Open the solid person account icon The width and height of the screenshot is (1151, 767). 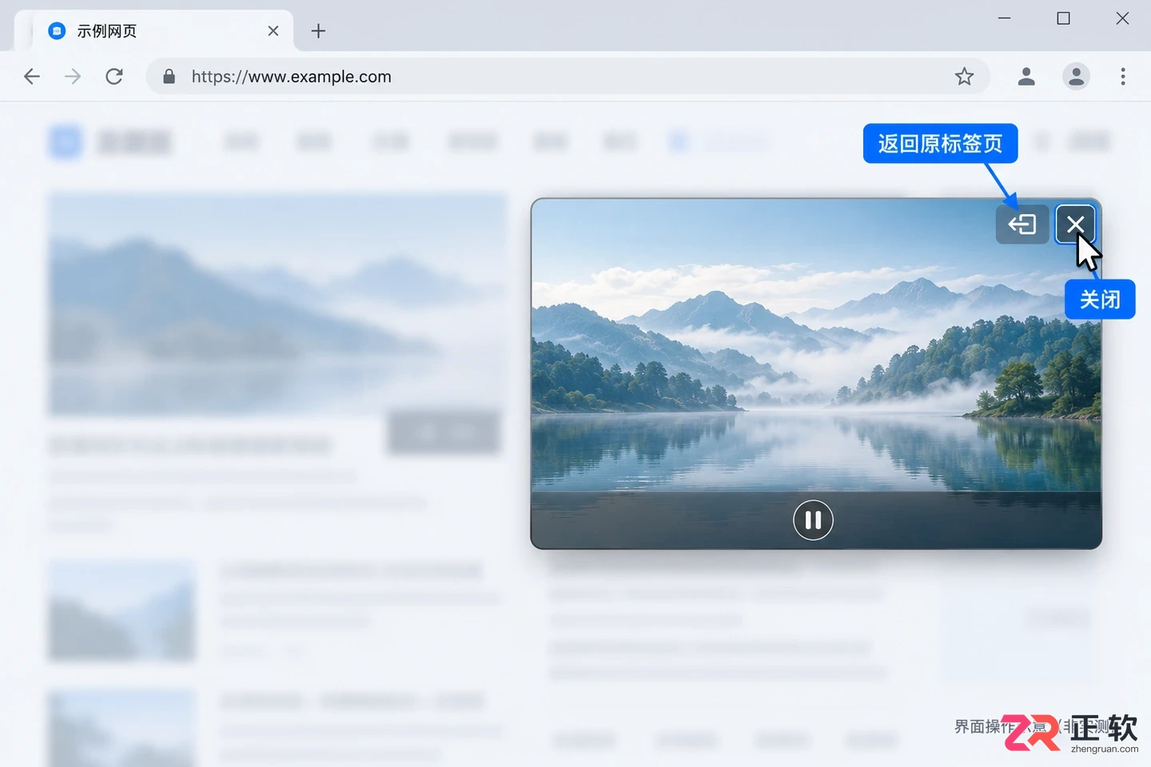pos(1026,77)
